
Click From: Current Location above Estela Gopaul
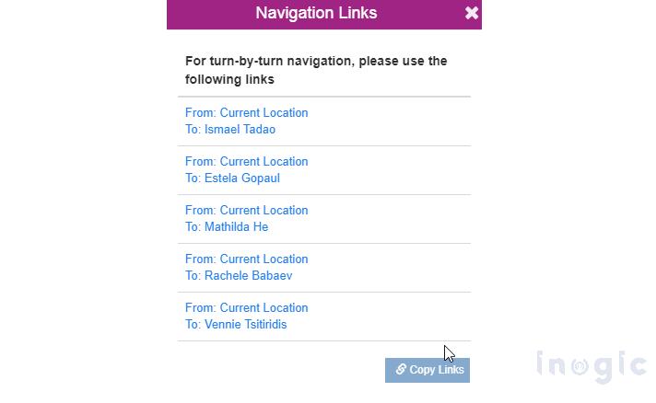[x=246, y=162]
